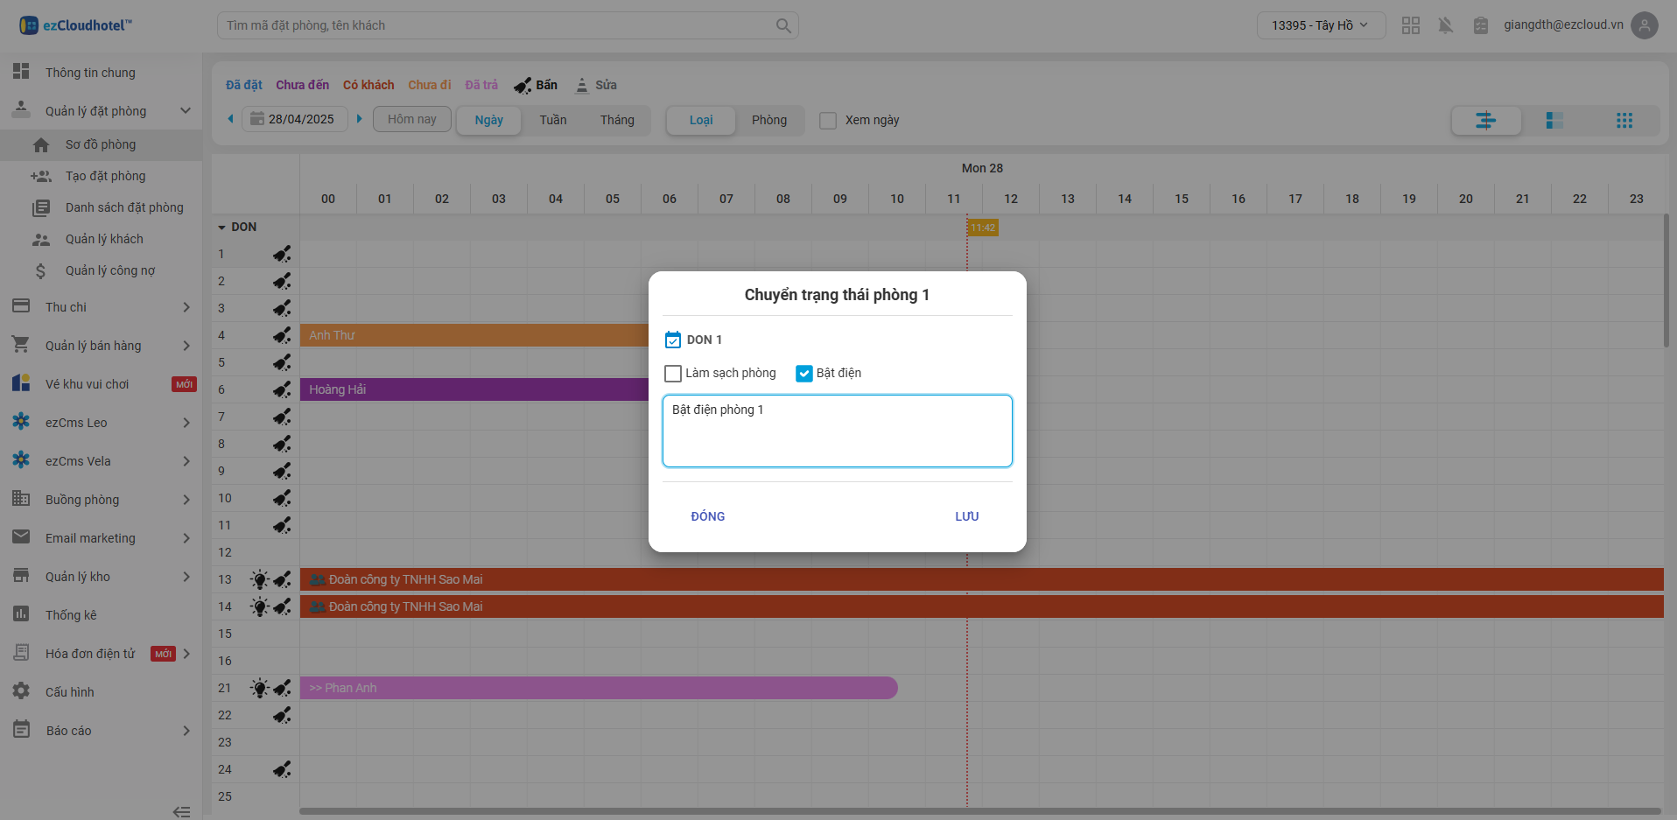
Task: Collapse the DON room group
Action: (222, 228)
